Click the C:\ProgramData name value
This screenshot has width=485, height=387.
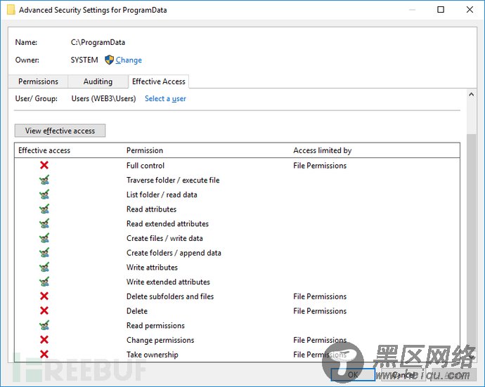coord(98,42)
